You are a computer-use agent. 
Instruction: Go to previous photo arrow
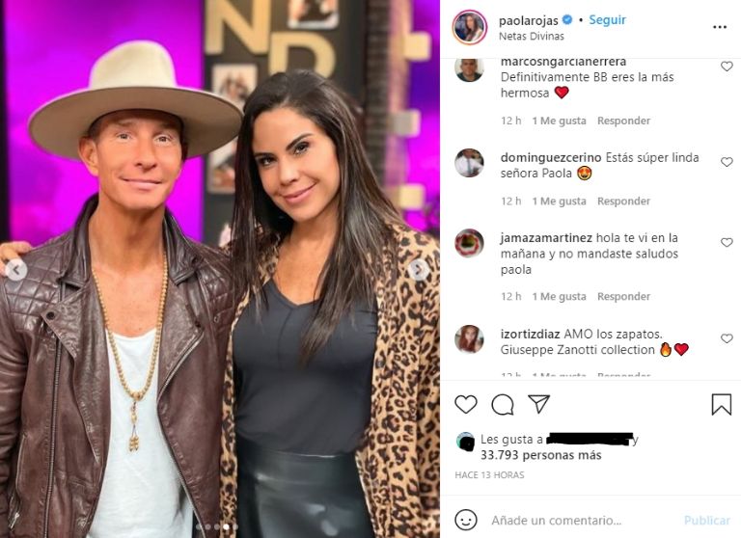tap(16, 270)
